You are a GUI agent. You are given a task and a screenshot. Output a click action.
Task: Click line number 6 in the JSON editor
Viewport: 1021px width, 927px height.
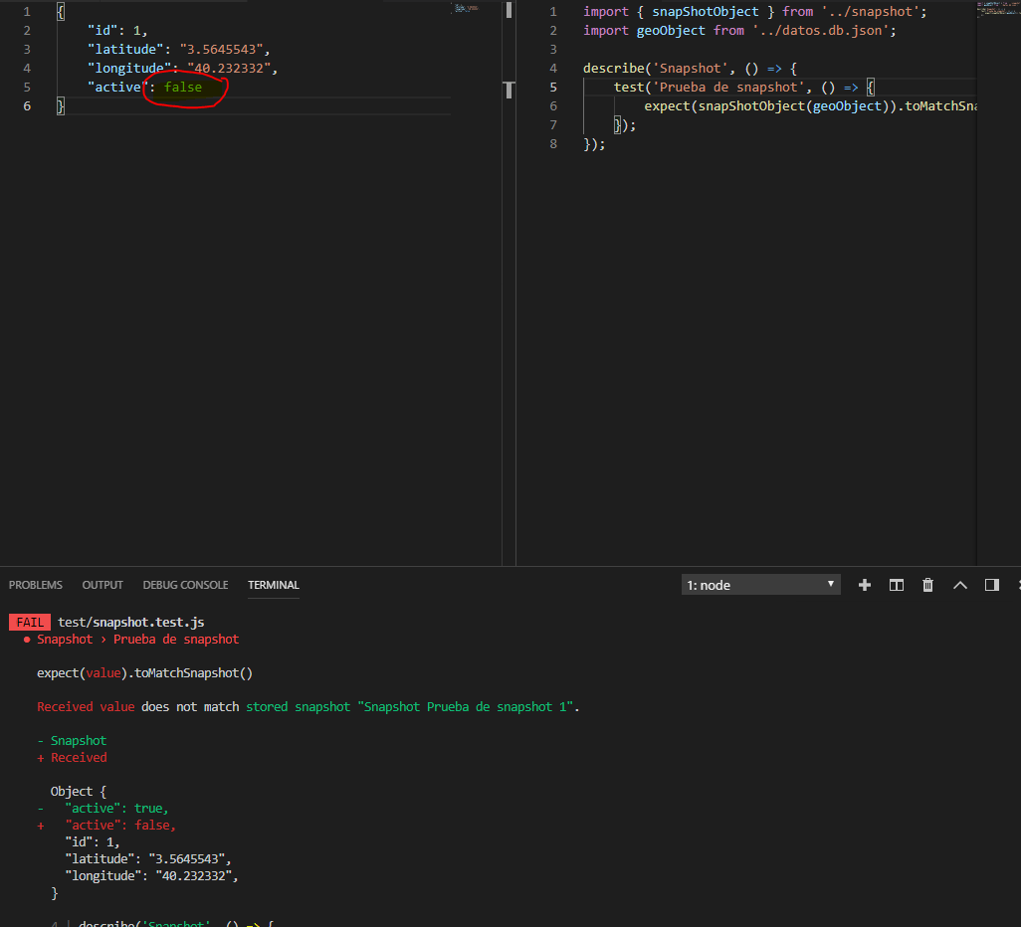click(27, 105)
